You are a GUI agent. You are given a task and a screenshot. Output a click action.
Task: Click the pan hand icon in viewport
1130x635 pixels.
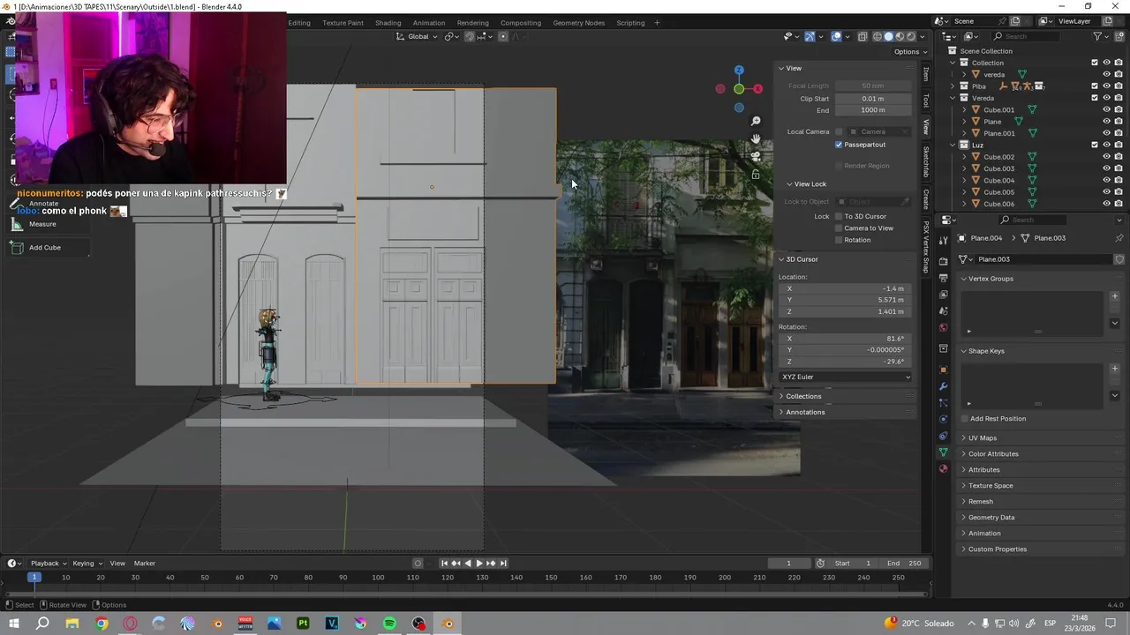click(756, 139)
